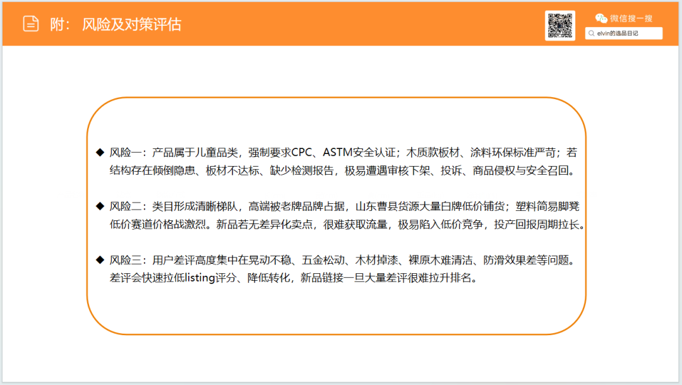
Task: Click the text 风险二：类目形成清晰梯队
Action: (x=174, y=206)
